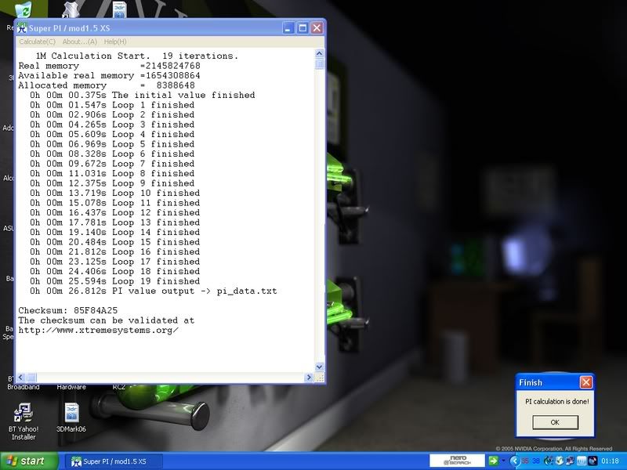
Task: Click the Super PI window resize grip
Action: coord(320,378)
